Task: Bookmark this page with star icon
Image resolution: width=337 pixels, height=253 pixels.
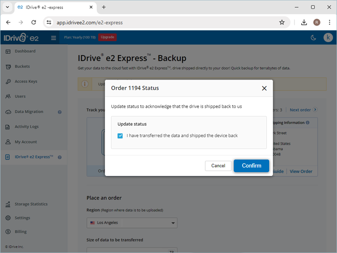Action: point(282,22)
